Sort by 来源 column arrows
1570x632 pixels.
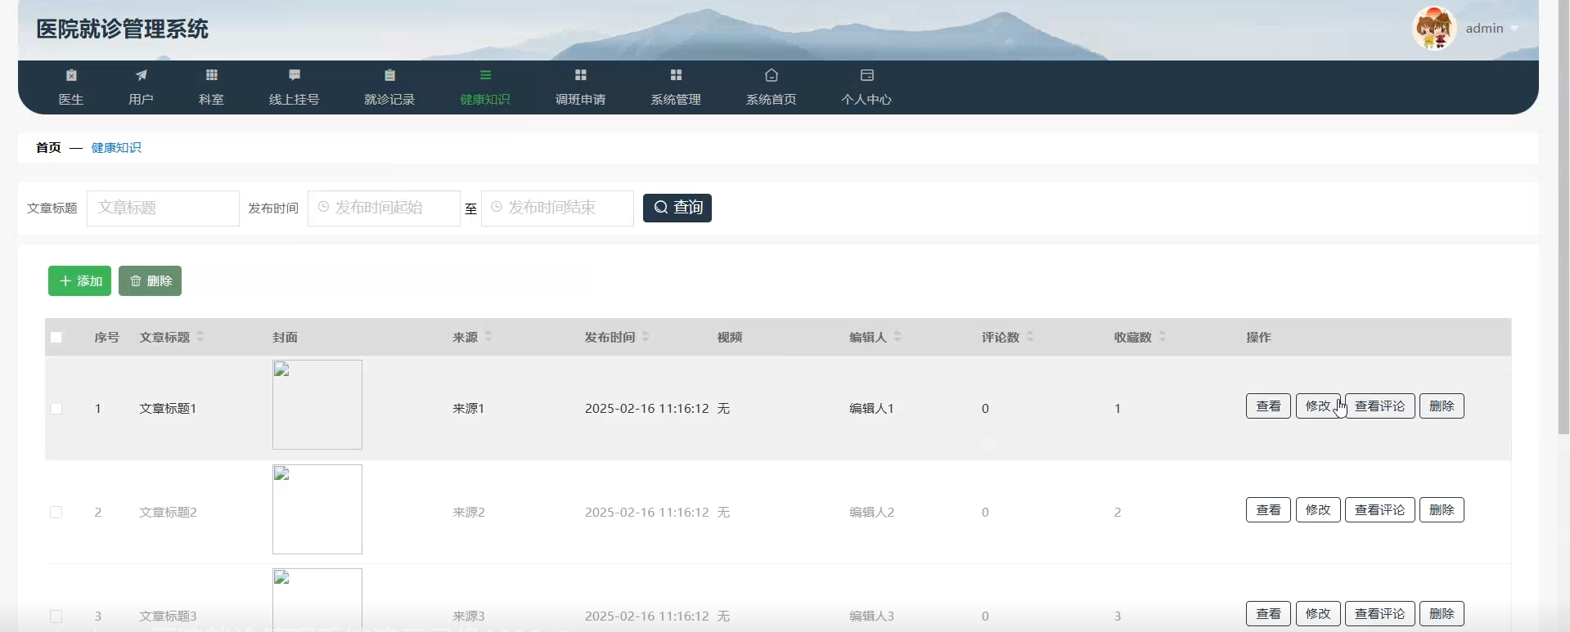pos(488,336)
